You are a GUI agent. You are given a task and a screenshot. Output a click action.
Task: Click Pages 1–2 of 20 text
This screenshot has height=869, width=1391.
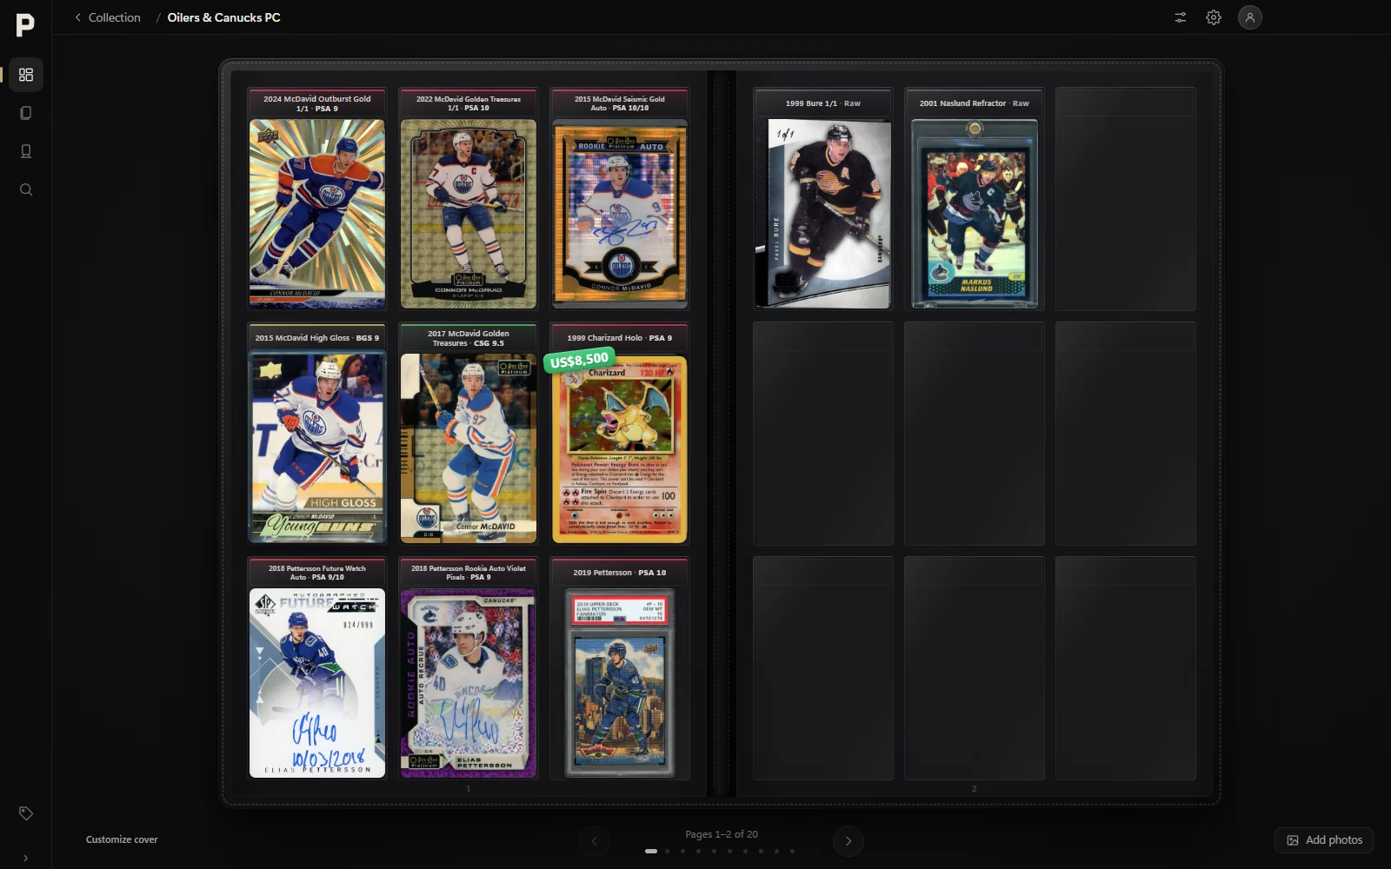[722, 834]
